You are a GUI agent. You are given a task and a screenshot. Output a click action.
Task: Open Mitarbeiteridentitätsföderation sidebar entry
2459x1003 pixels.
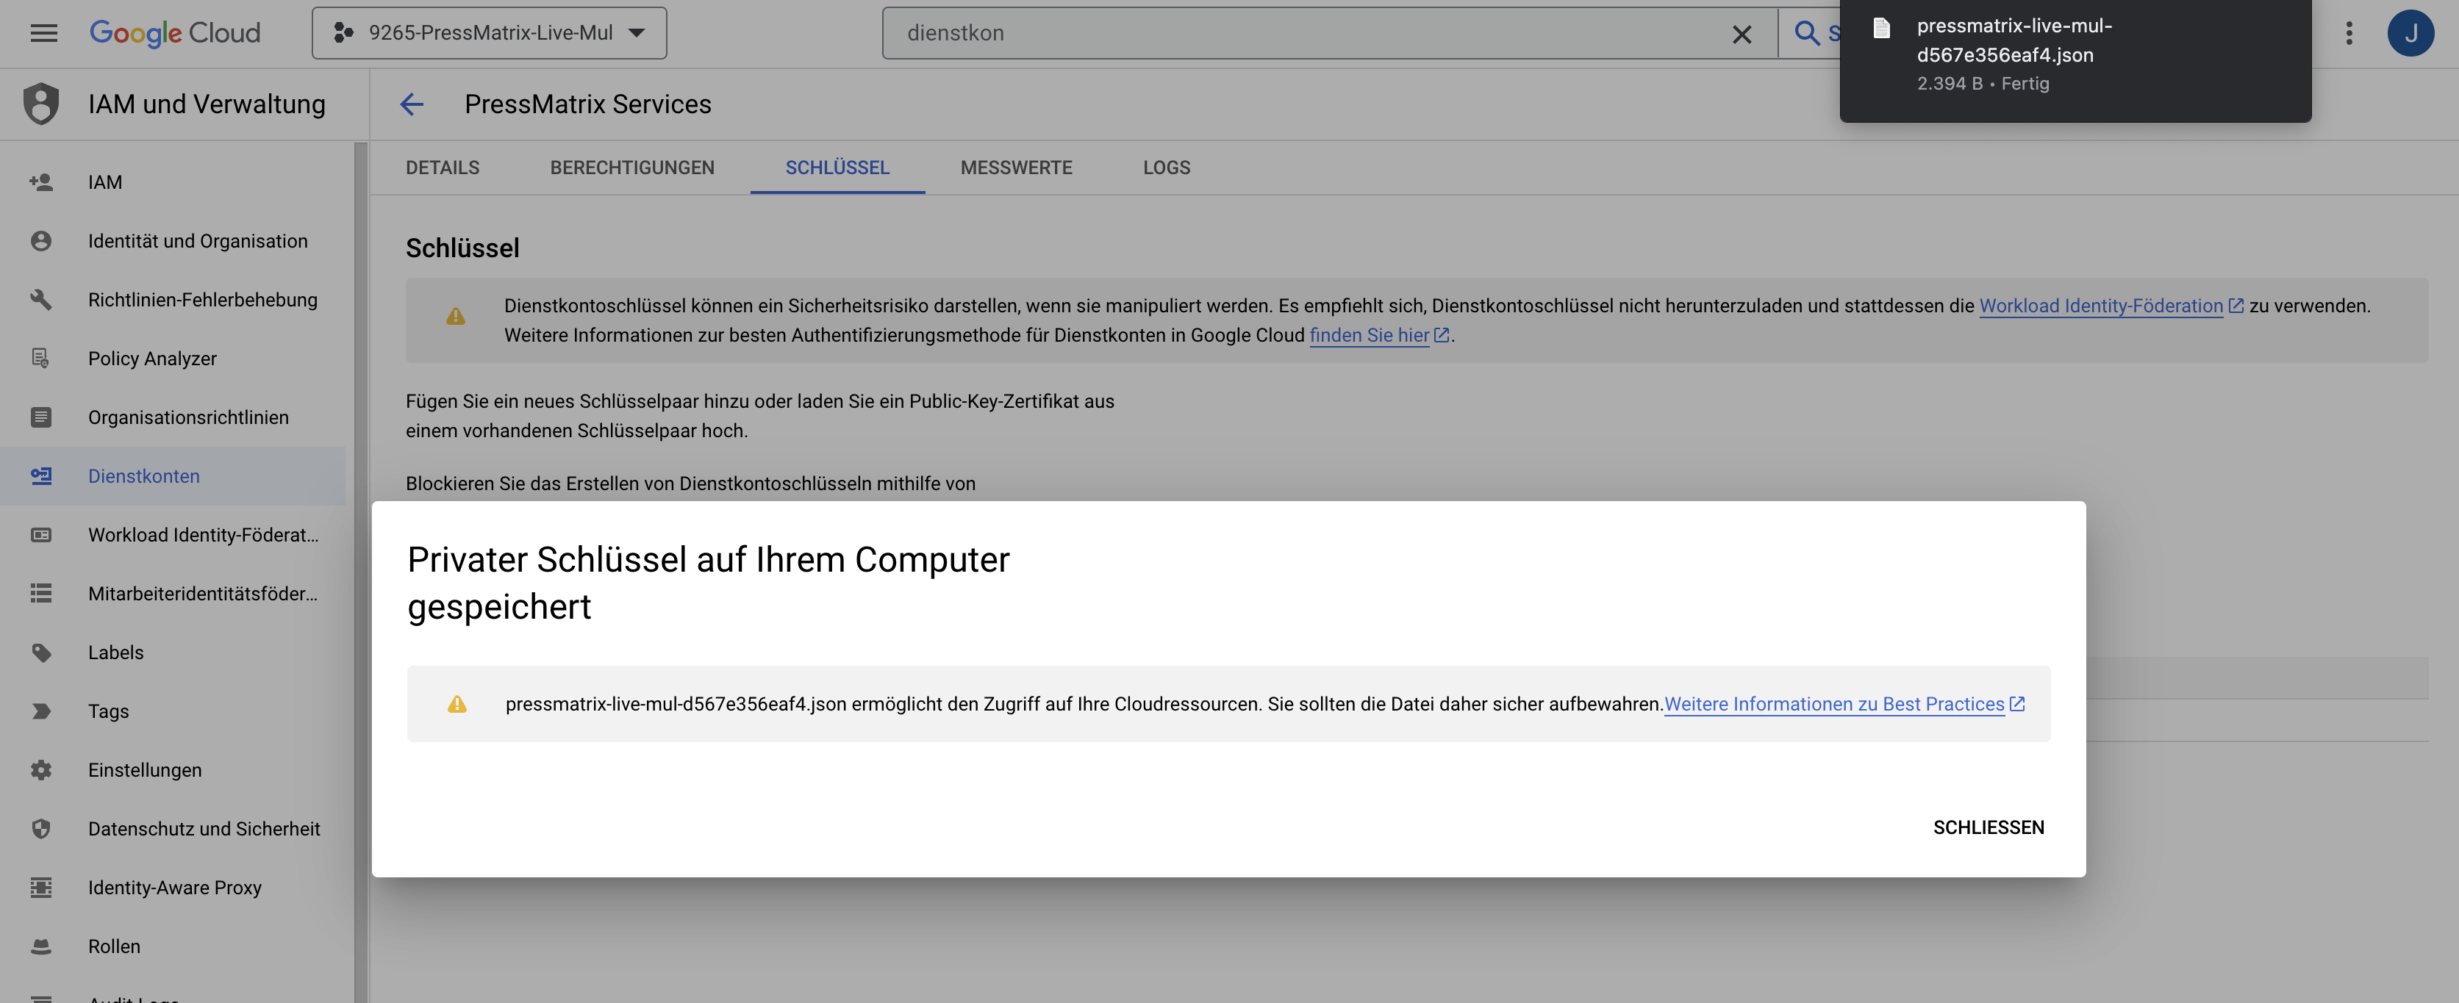point(173,594)
